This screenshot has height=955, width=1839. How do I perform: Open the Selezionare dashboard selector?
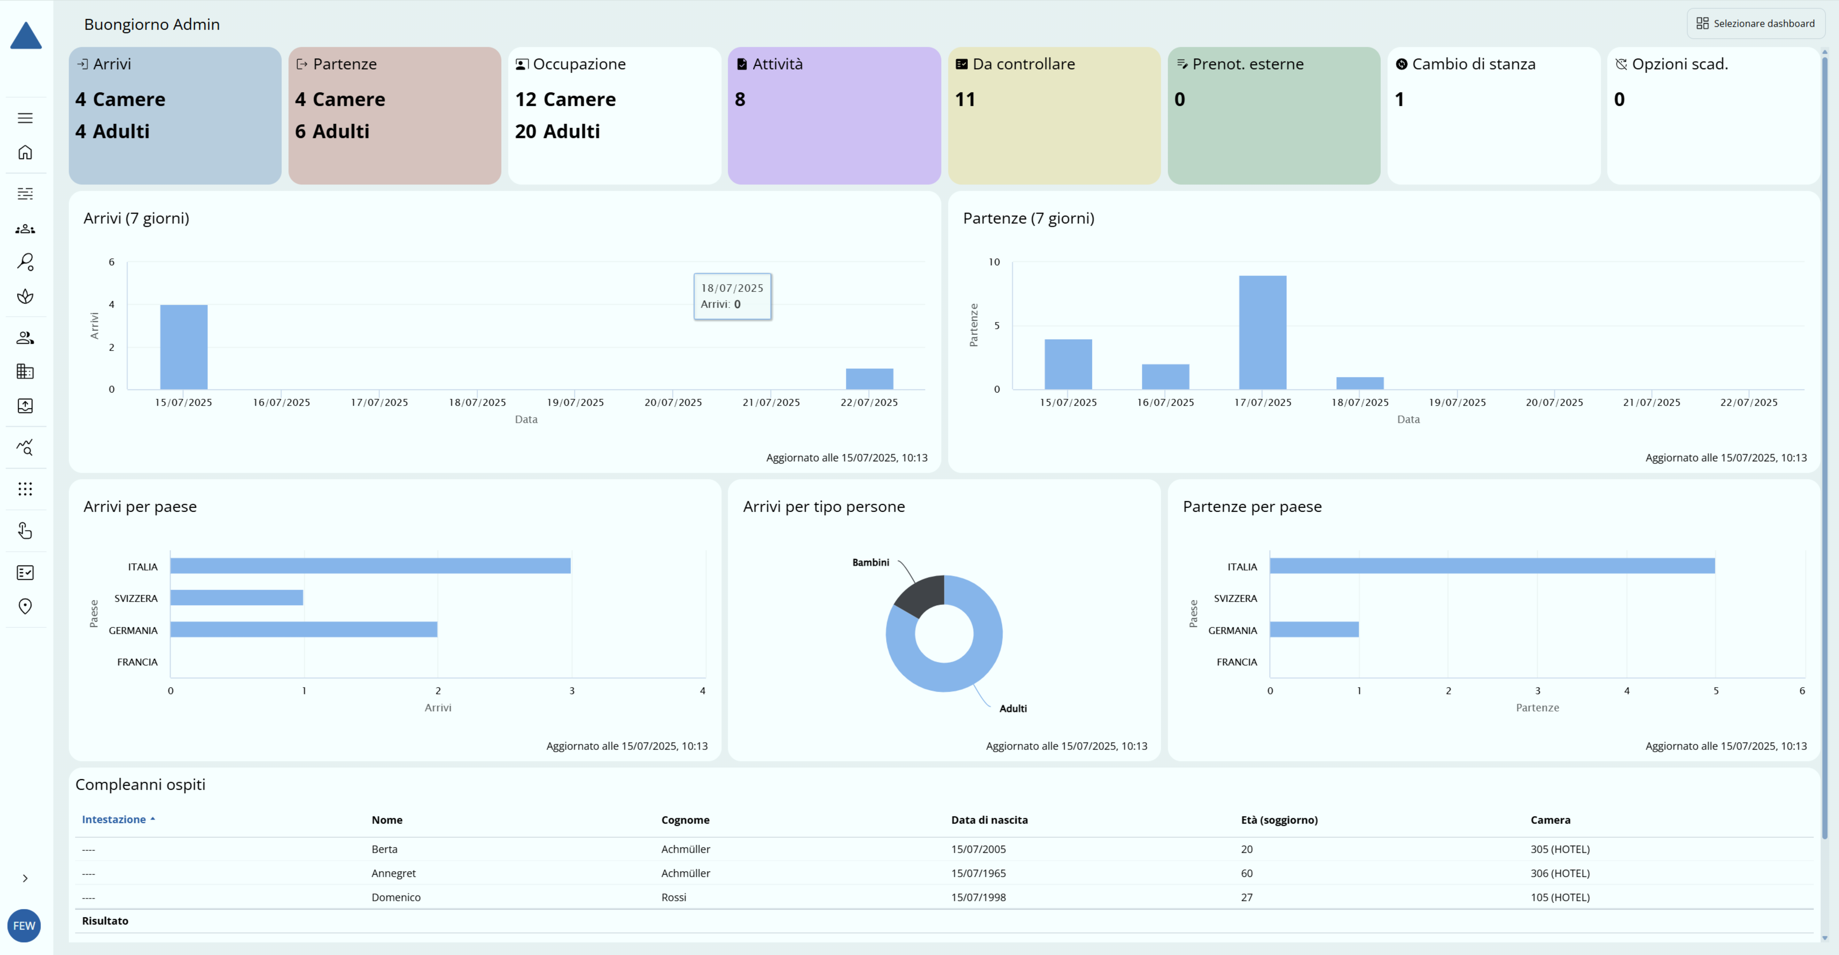pyautogui.click(x=1756, y=24)
